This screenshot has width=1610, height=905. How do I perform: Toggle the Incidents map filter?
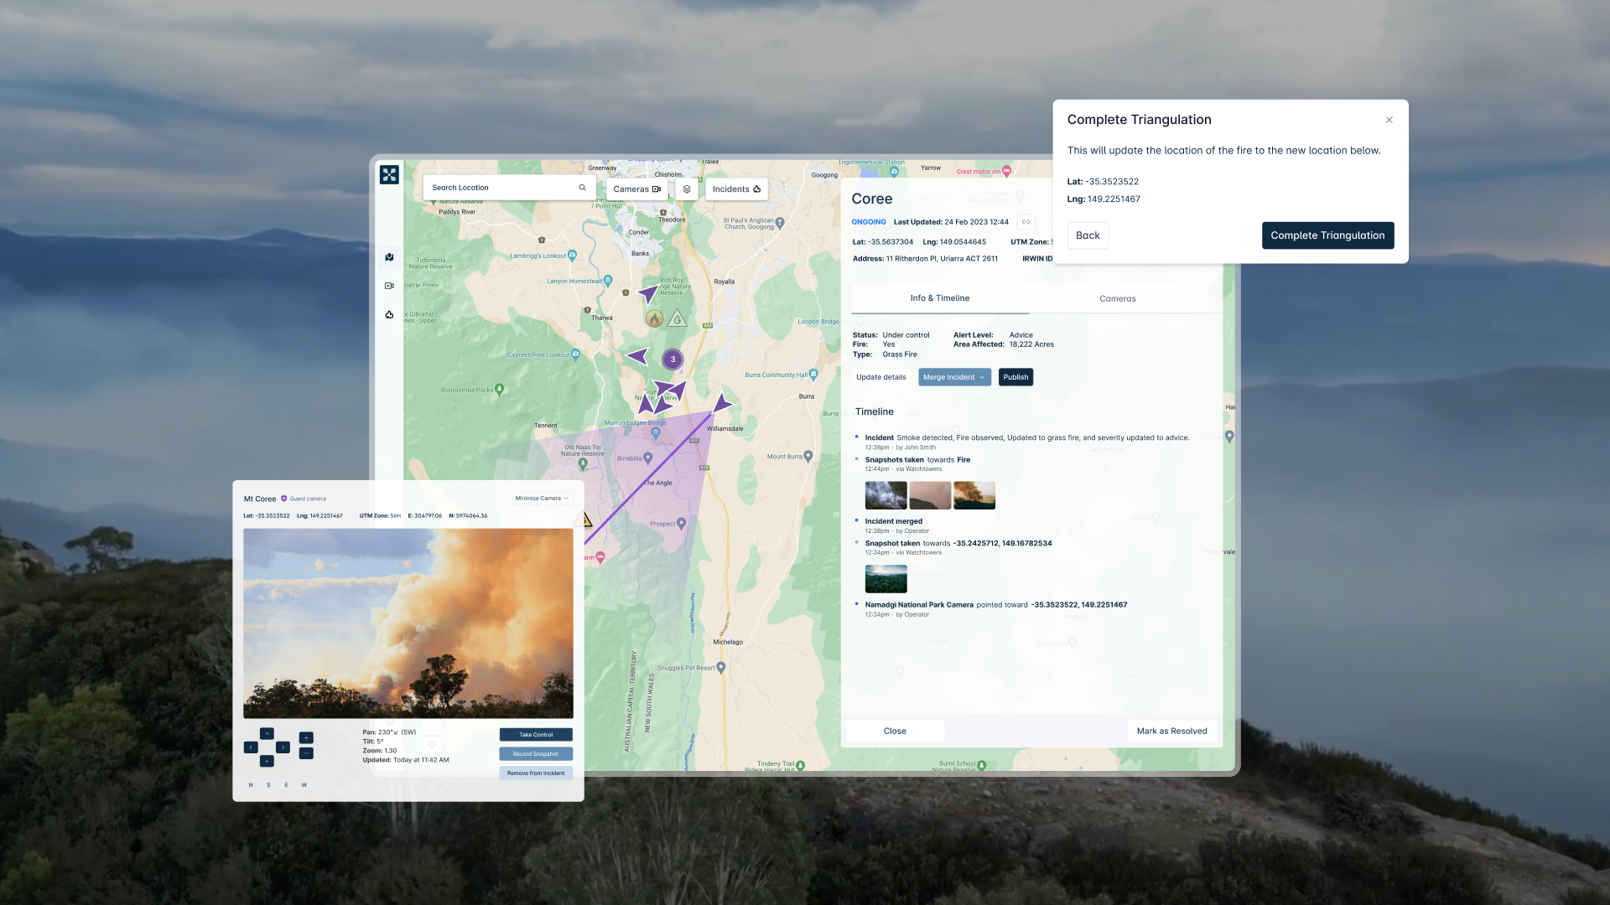[x=736, y=189]
